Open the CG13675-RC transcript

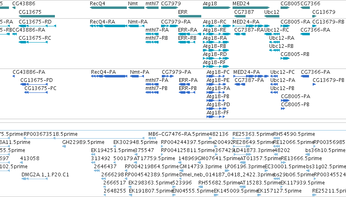coord(33,42)
